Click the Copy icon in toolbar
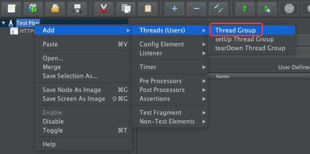The height and width of the screenshot is (154, 310). [126, 9]
